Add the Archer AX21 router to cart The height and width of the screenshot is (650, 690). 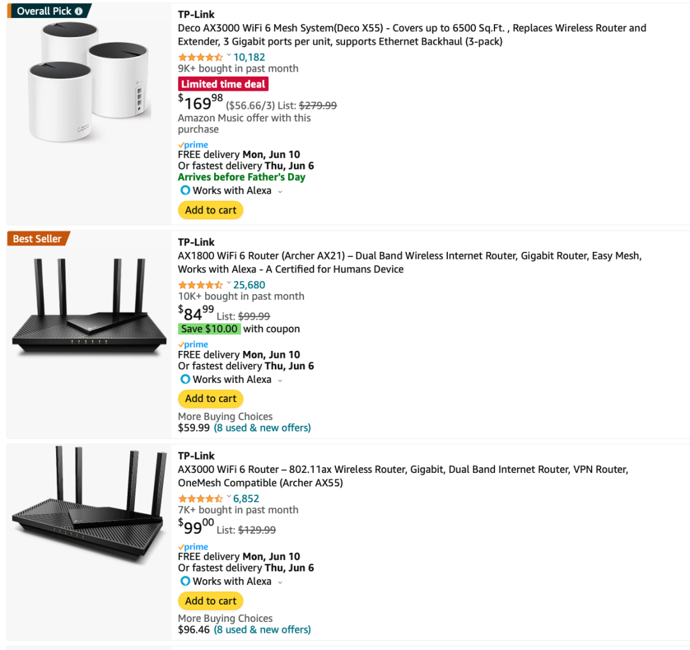click(210, 399)
